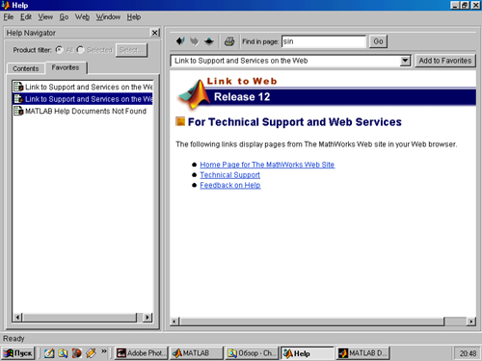
Task: Click the Ready status bar text
Action: click(13, 339)
